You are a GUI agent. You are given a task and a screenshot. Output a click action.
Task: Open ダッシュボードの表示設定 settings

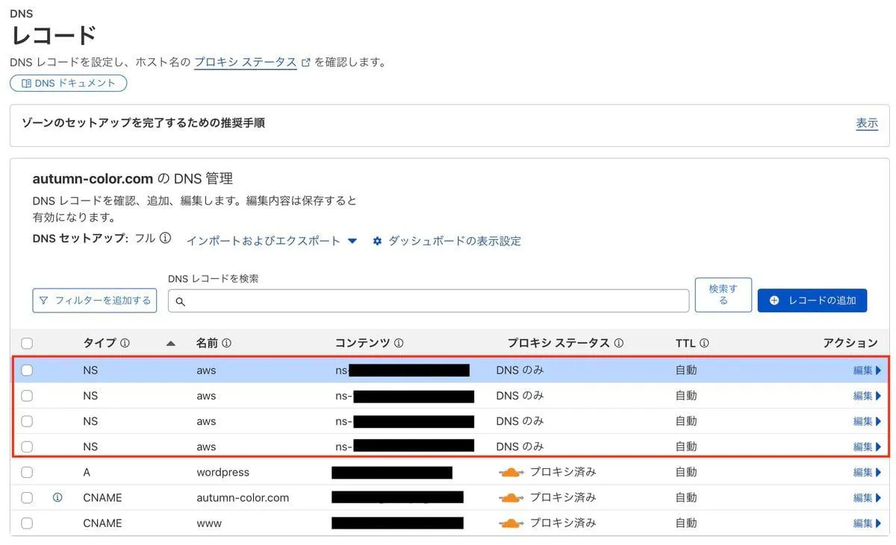click(447, 241)
